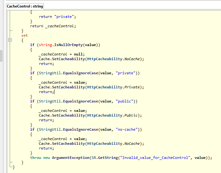This screenshot has height=173, width=221.
Task: Click StringUtil in the "public" comparison line
Action: [x=50, y=101]
